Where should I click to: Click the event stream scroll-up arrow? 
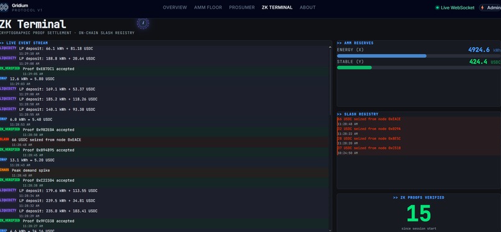(330, 48)
